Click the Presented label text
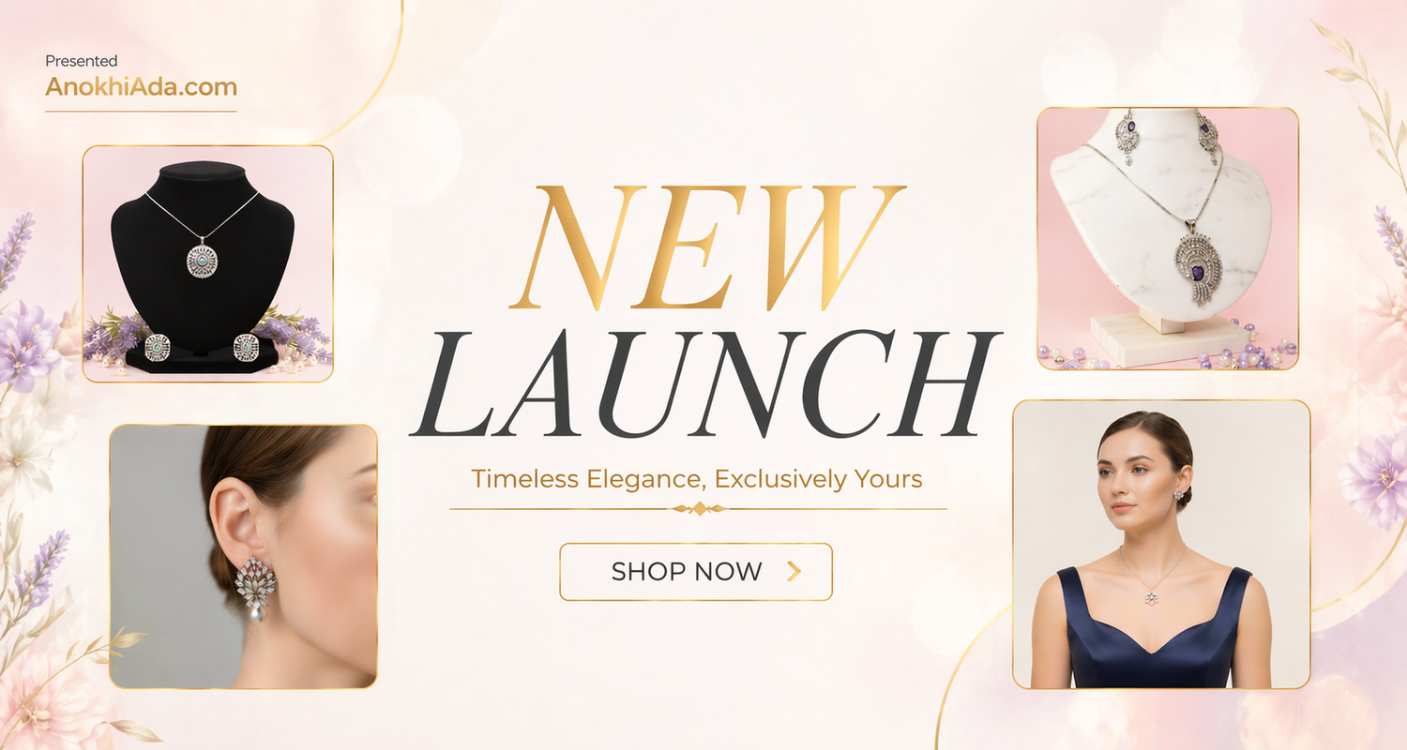 tap(82, 61)
